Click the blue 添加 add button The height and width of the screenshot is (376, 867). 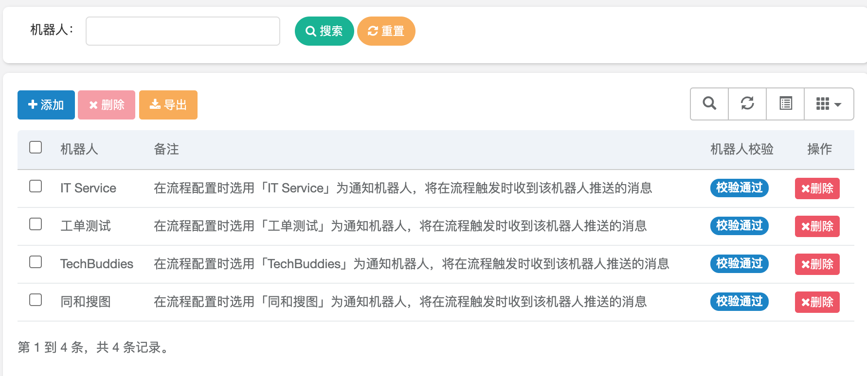coord(46,105)
